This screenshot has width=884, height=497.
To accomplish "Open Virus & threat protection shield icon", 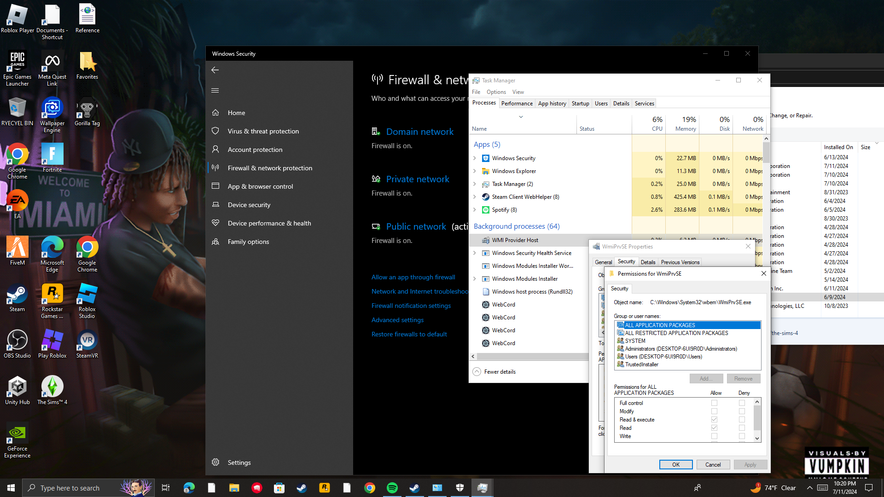I will coord(215,131).
